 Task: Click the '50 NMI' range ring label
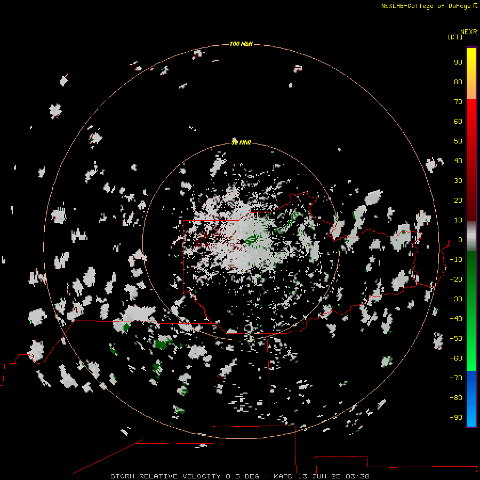tap(241, 142)
